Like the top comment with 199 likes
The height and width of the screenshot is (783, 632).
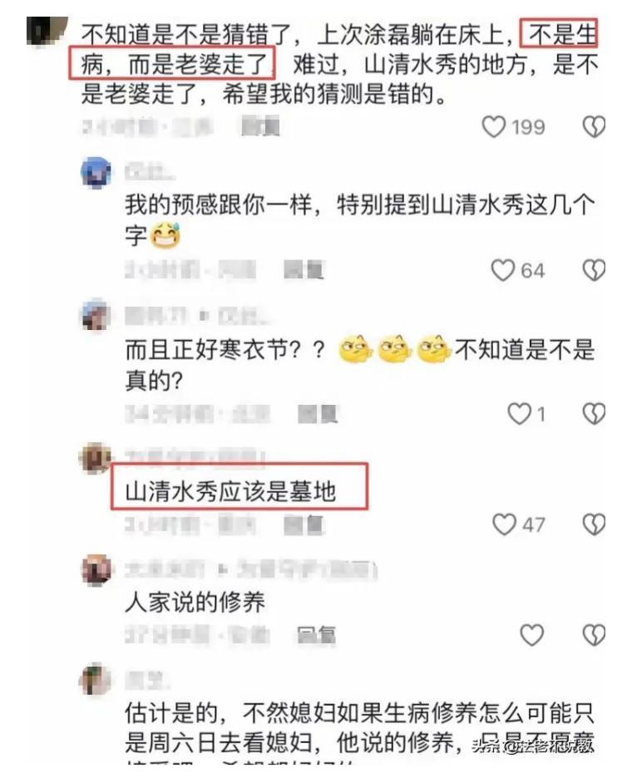494,126
